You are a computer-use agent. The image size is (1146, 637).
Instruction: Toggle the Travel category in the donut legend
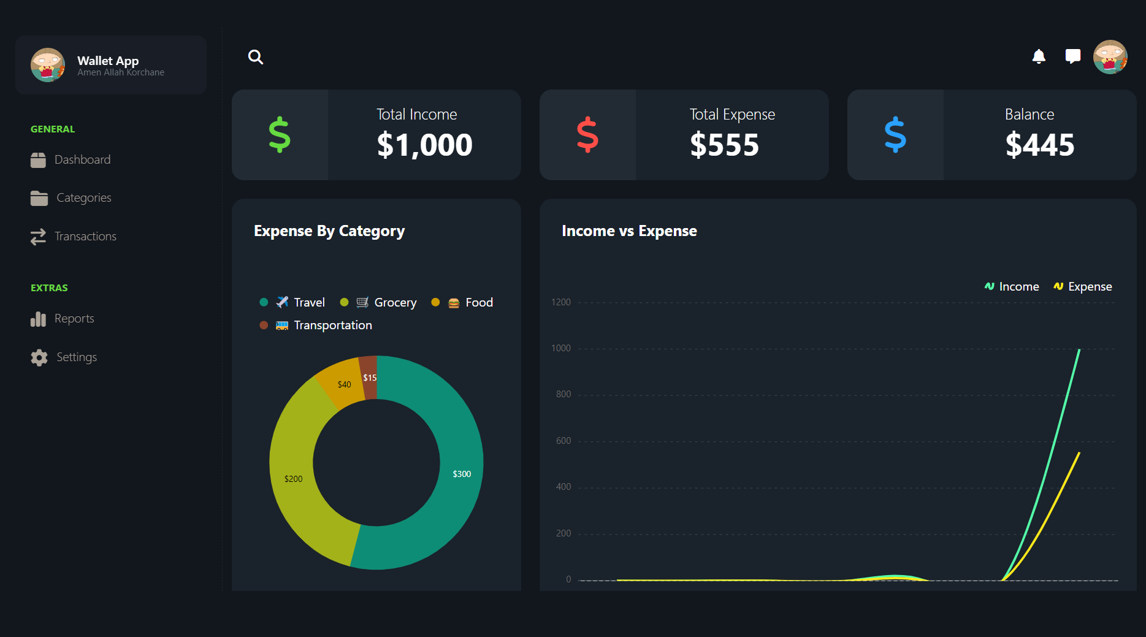[293, 302]
